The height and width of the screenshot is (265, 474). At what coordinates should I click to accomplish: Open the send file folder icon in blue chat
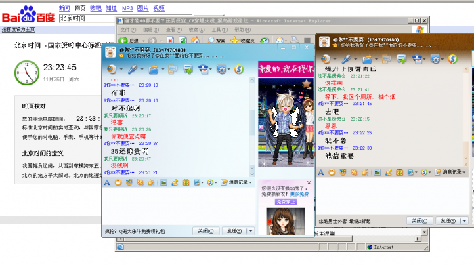coord(154,70)
